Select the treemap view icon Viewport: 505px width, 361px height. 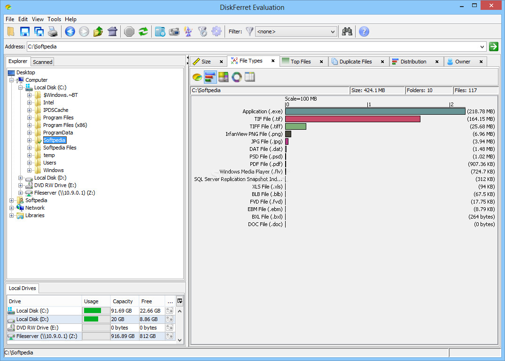point(224,77)
